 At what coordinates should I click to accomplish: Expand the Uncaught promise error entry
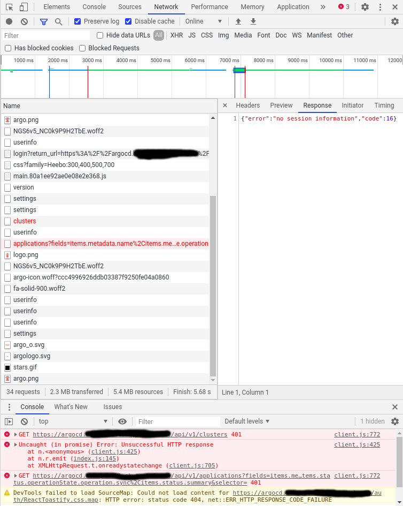[x=15, y=444]
